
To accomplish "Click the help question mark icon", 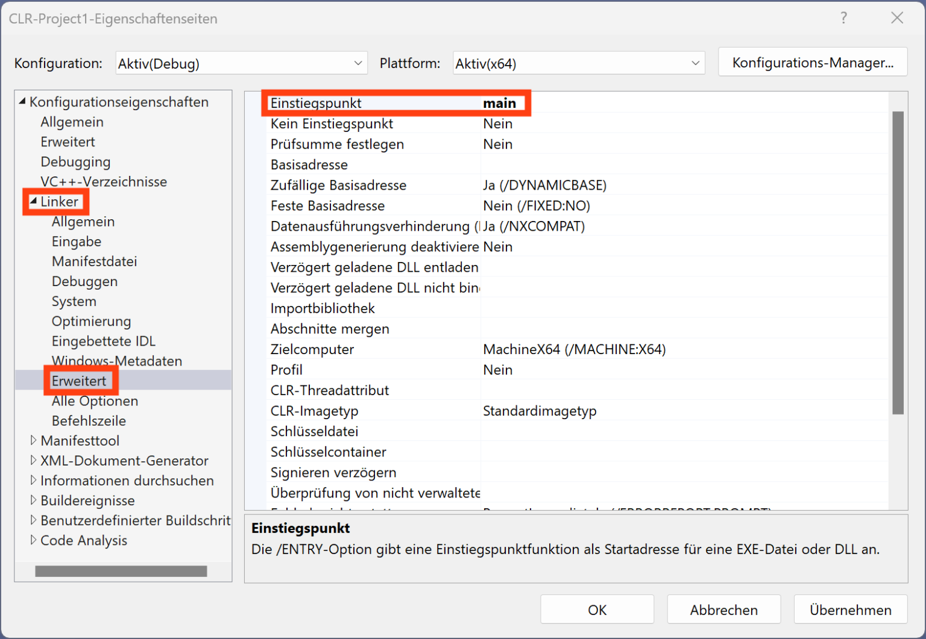I will click(x=843, y=18).
